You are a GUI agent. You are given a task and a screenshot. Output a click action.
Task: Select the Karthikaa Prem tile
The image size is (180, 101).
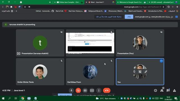[90, 72]
